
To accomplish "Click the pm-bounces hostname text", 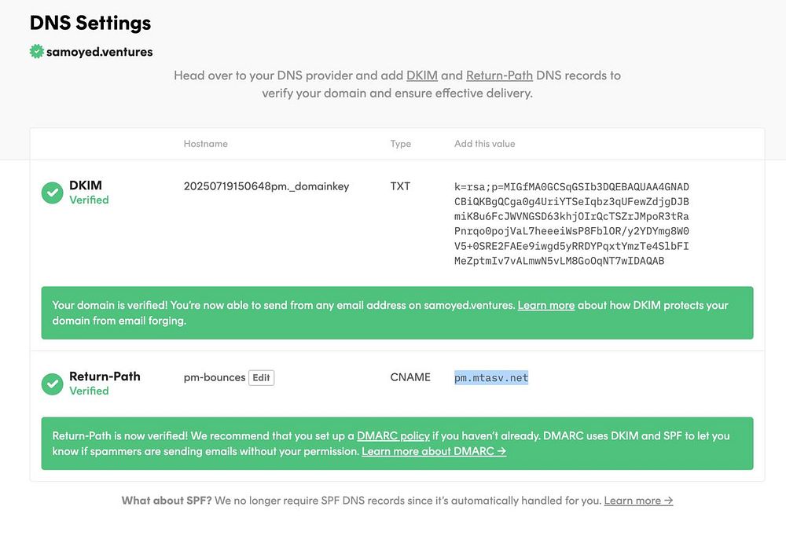I will (215, 378).
